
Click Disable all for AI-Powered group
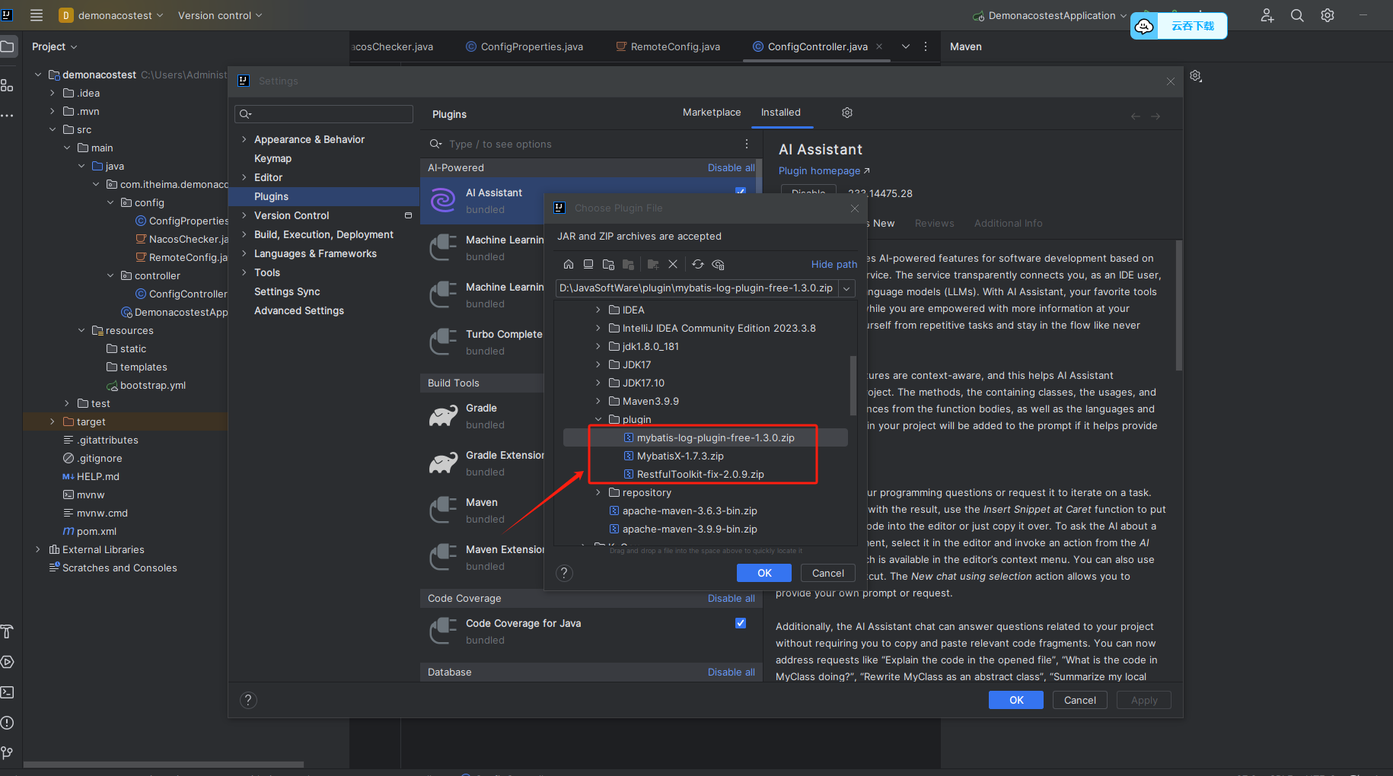[732, 167]
